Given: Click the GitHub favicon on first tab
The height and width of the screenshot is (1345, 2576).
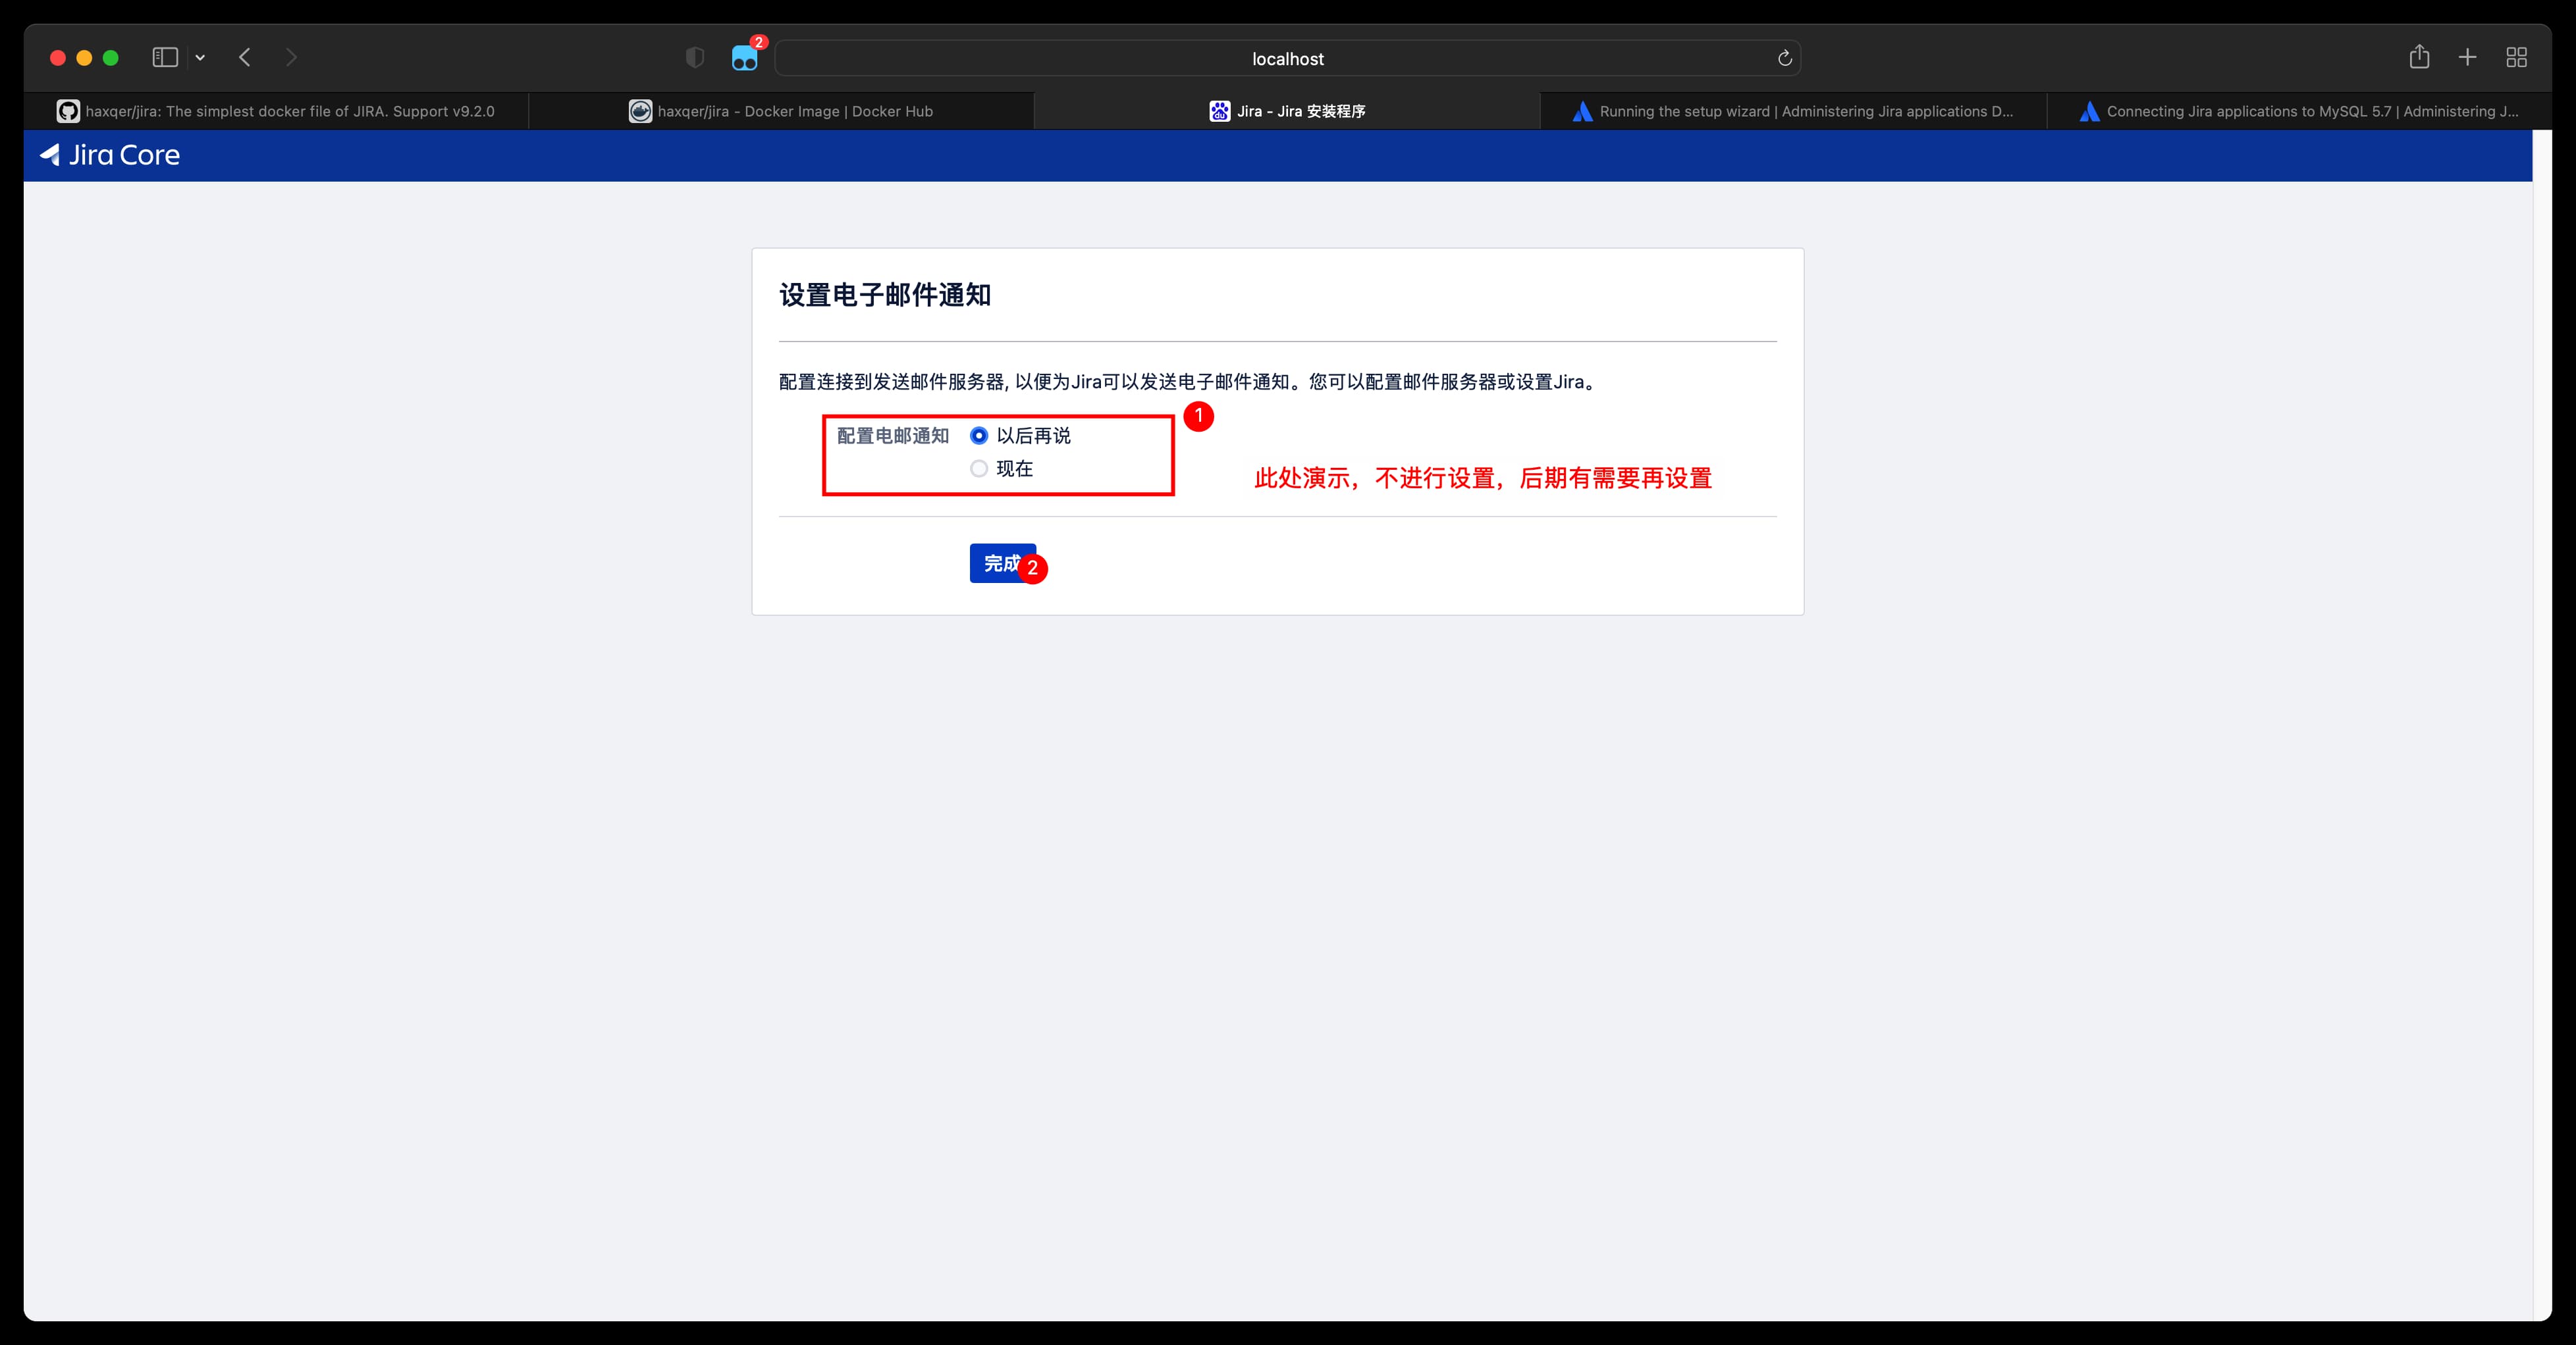Looking at the screenshot, I should tap(68, 111).
